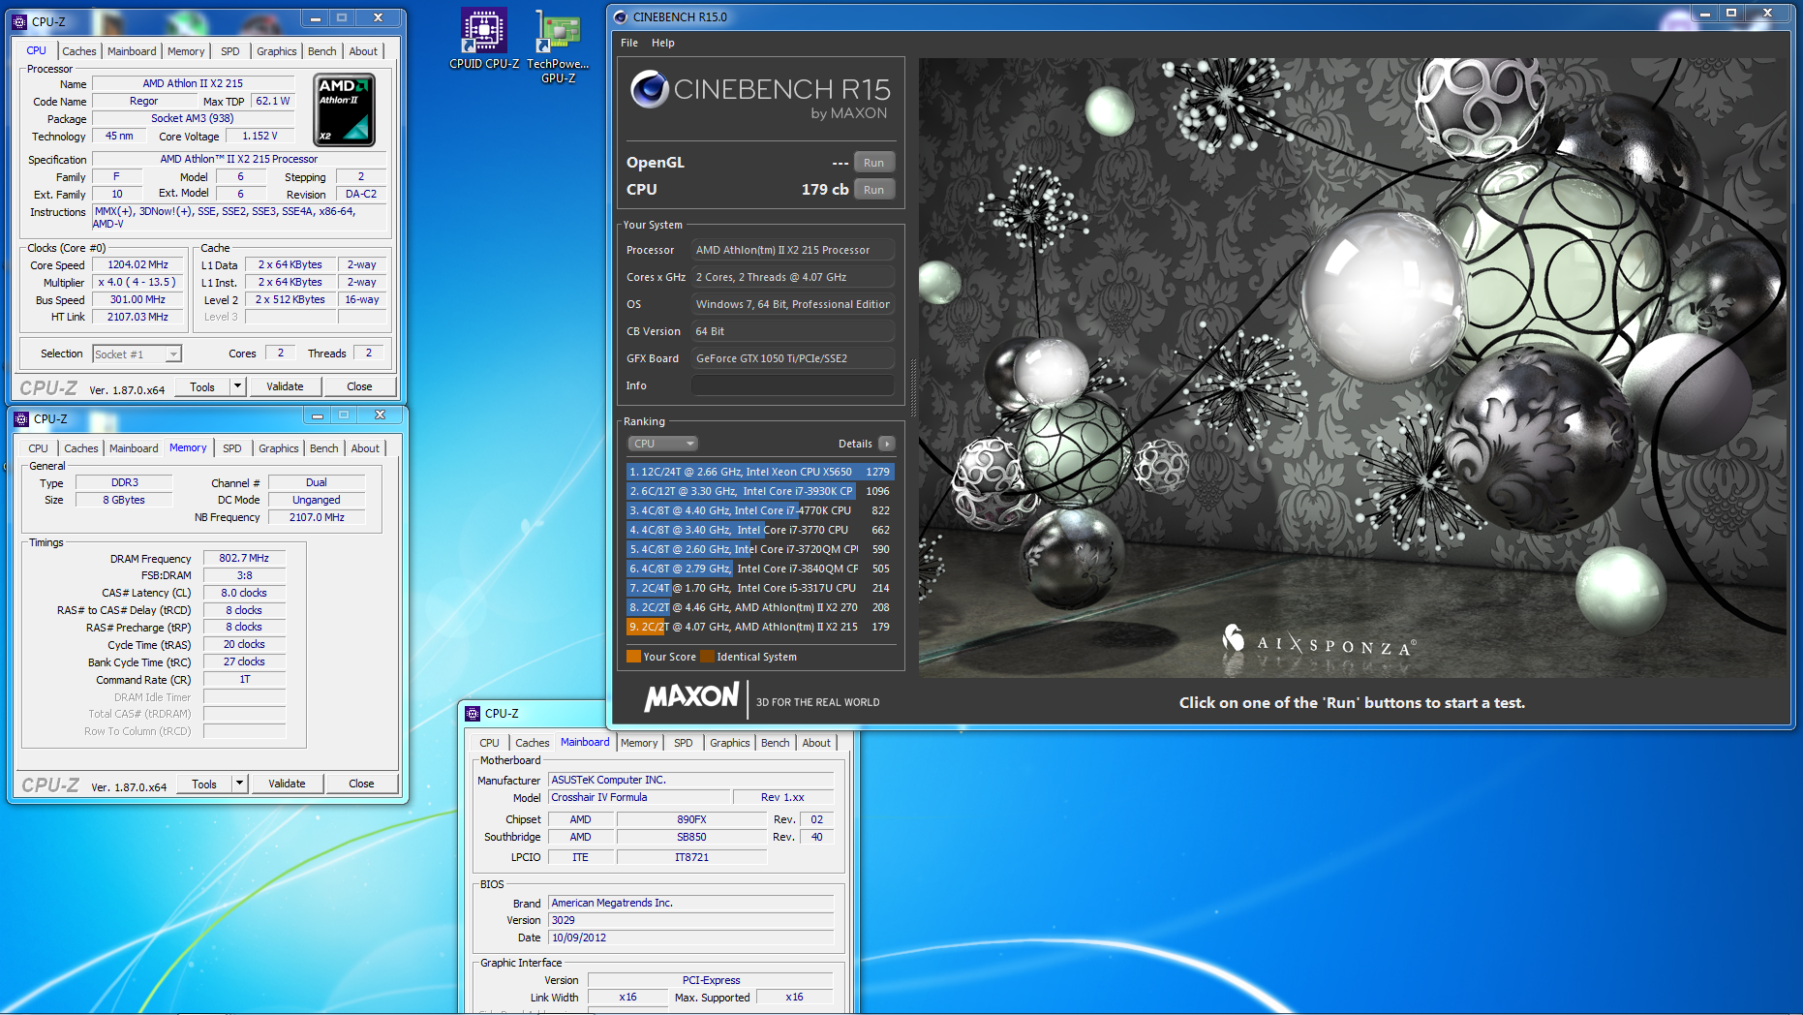1803x1015 pixels.
Task: Click the Crosshair IV Formula model field
Action: pyautogui.click(x=639, y=797)
